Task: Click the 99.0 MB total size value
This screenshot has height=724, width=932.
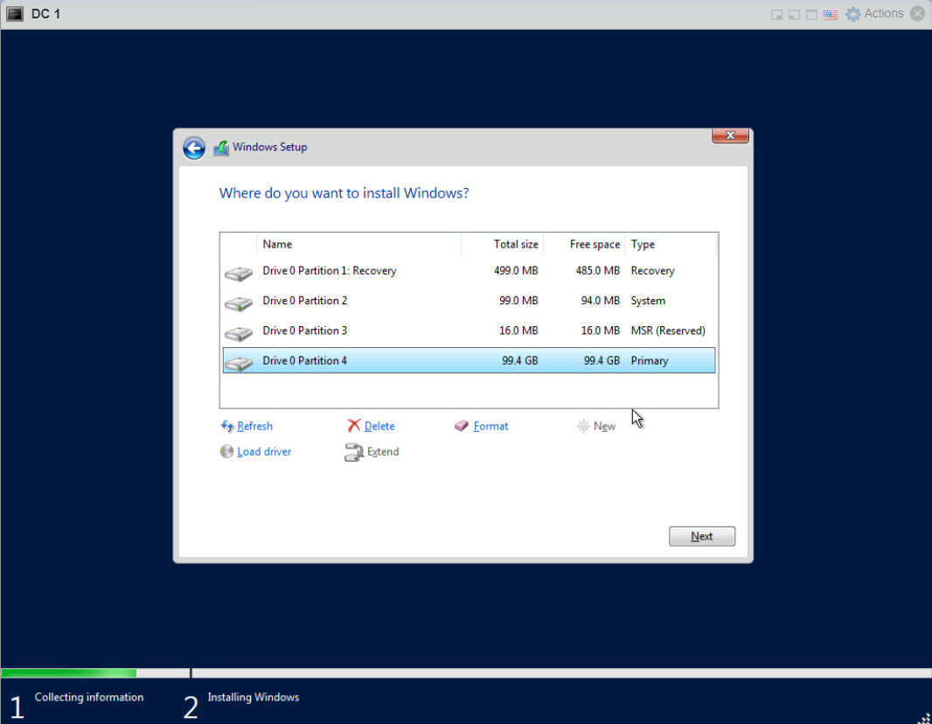Action: tap(519, 301)
